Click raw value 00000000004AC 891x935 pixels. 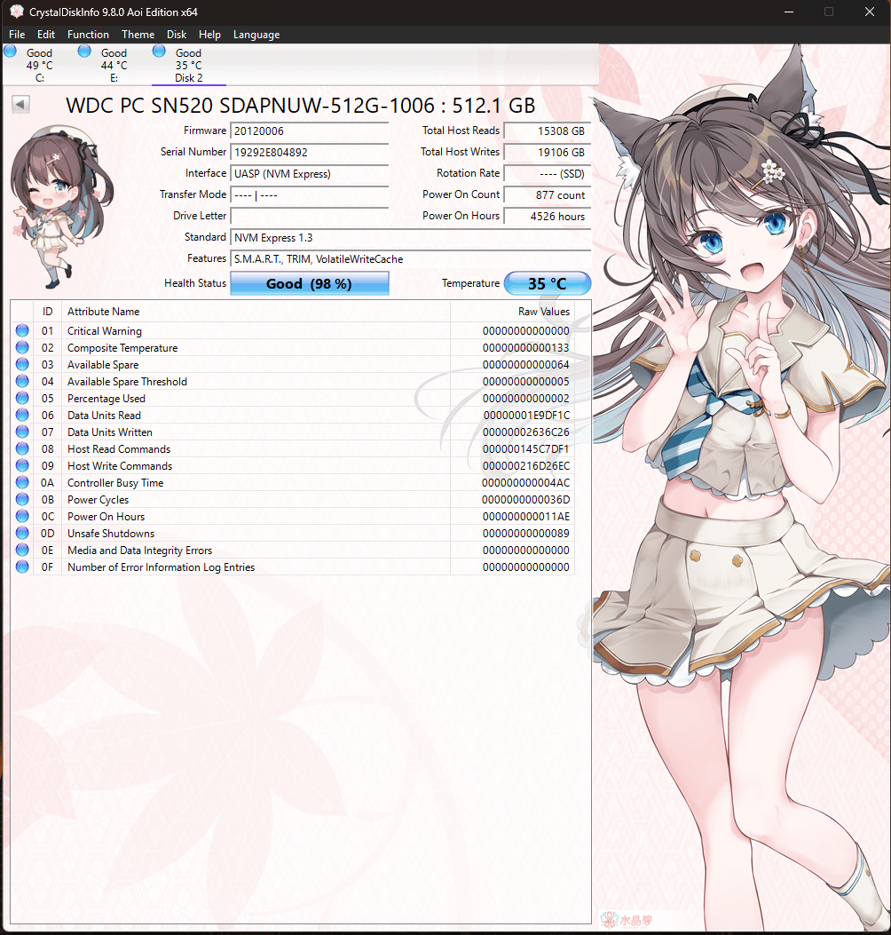click(525, 482)
